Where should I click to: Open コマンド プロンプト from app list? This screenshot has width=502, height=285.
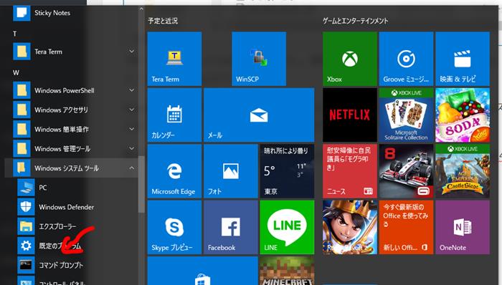click(x=71, y=265)
